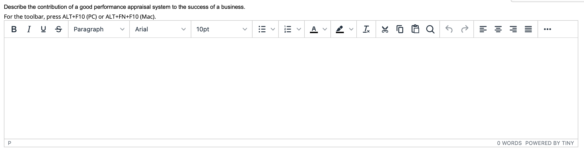Viewport: 584px width, 154px height.
Task: Toggle strikethrough formatting
Action: coord(59,29)
